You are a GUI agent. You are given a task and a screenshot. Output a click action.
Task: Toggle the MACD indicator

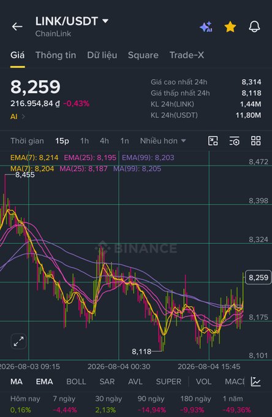[235, 381]
